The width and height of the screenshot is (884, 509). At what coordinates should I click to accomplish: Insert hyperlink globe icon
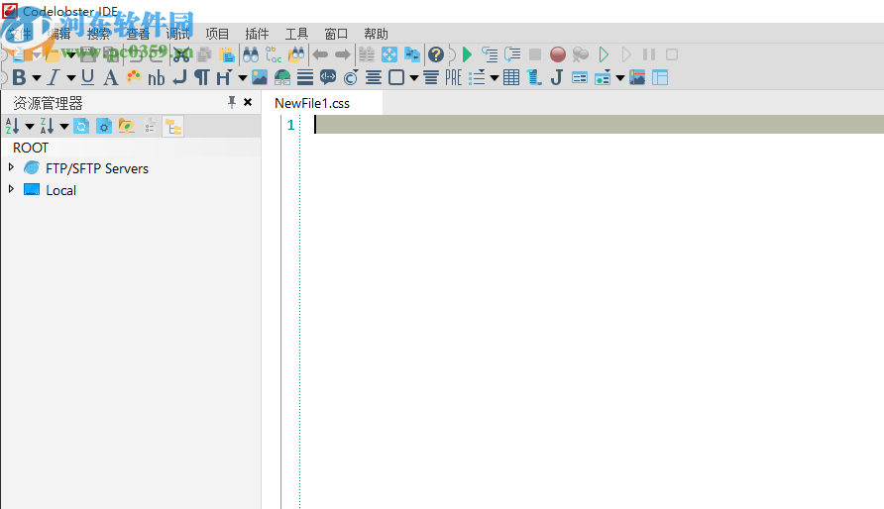tap(282, 77)
